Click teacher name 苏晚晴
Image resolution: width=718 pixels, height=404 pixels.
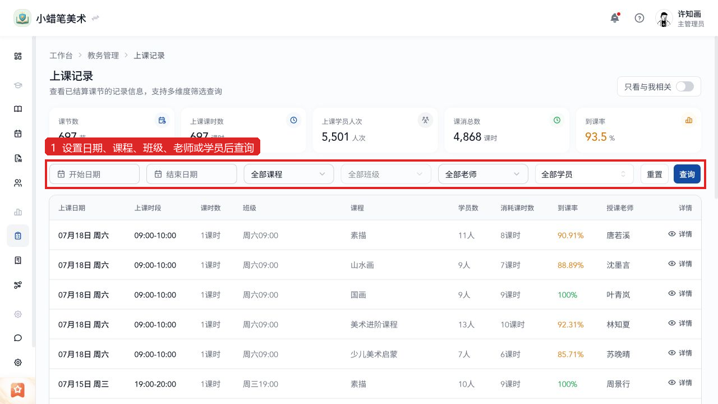click(x=618, y=355)
